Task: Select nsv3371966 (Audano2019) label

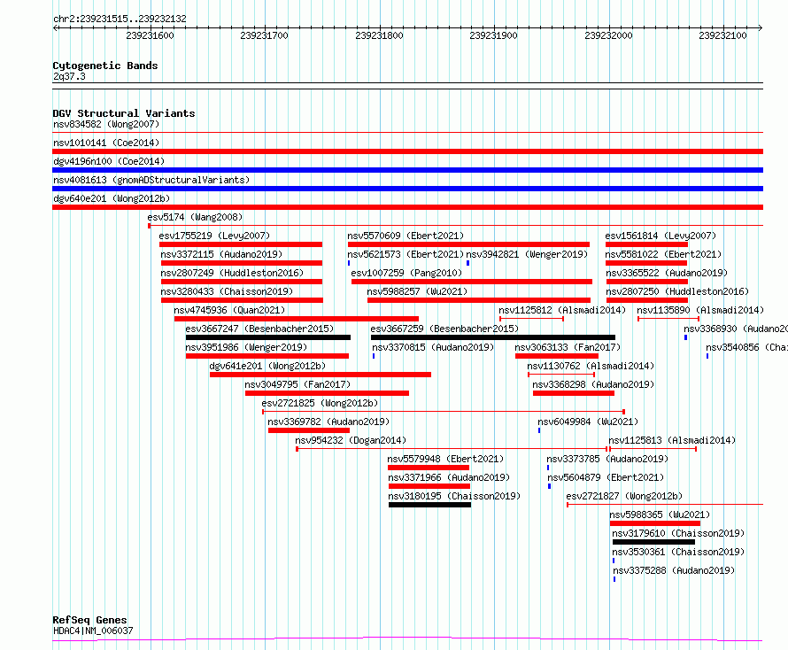Action: pyautogui.click(x=449, y=477)
